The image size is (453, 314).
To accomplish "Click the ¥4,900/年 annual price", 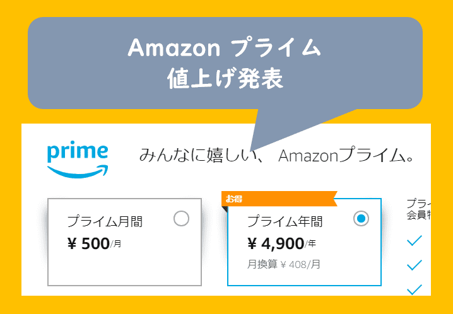I will pos(281,244).
